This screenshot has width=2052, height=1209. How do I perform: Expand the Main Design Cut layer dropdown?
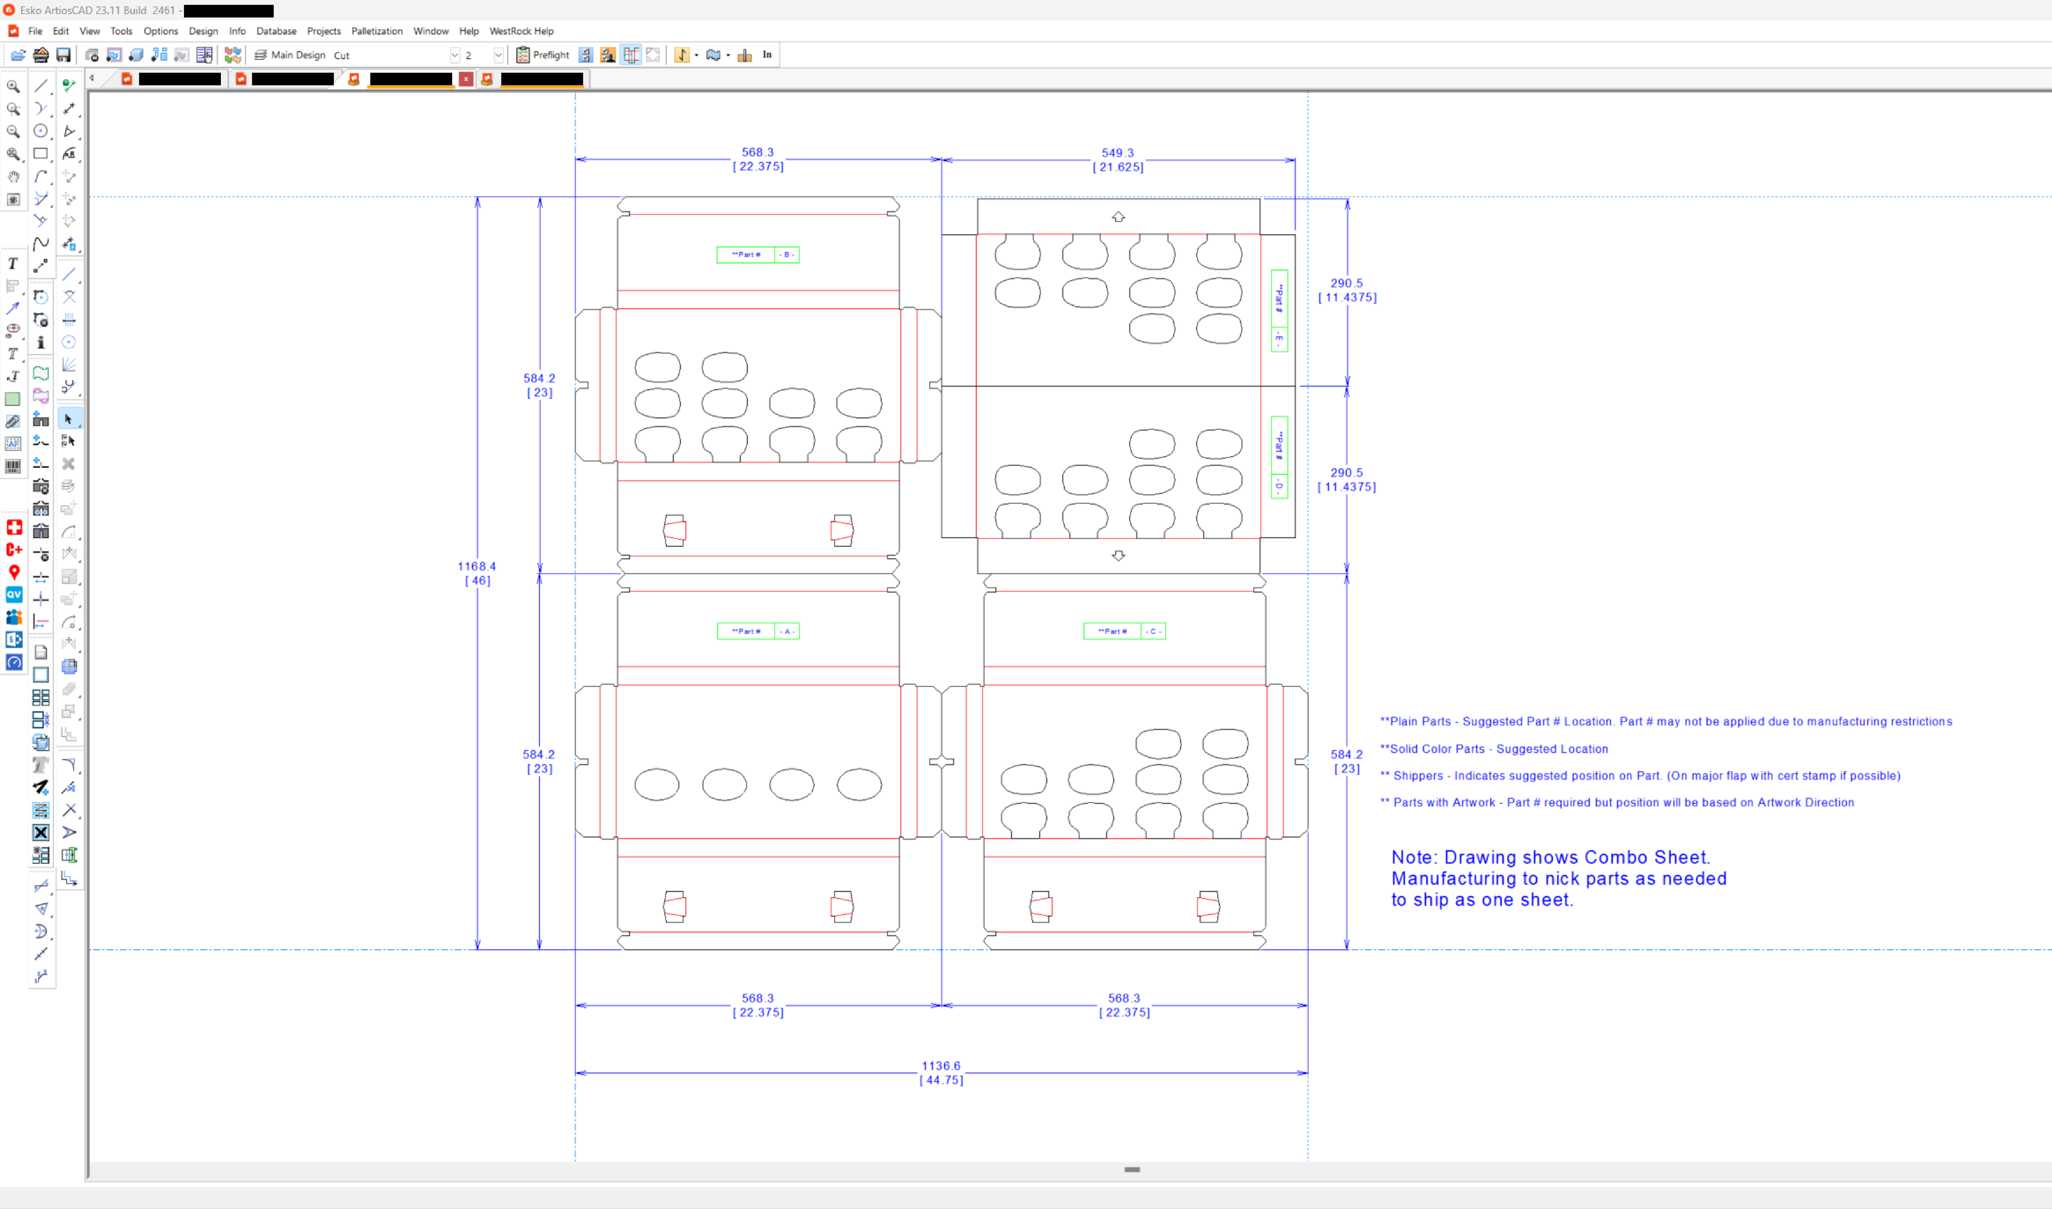tap(455, 55)
